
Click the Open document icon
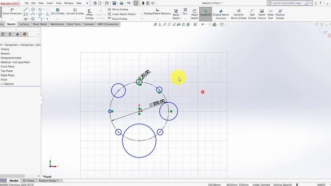(107, 3)
